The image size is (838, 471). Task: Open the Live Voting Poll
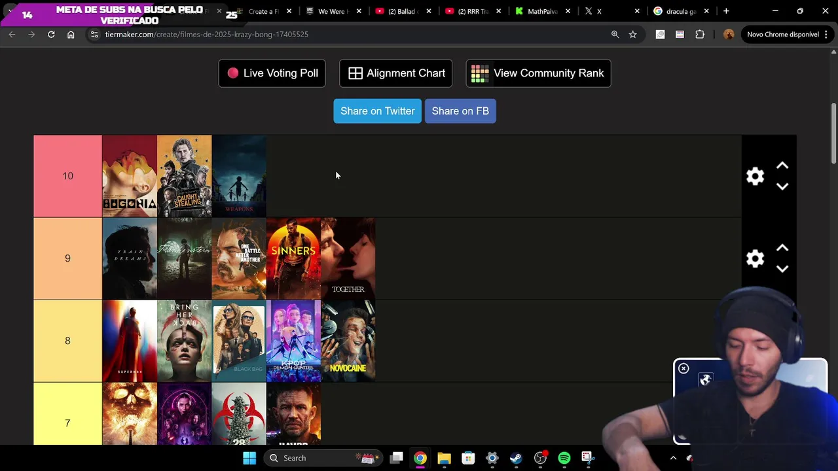coord(272,73)
